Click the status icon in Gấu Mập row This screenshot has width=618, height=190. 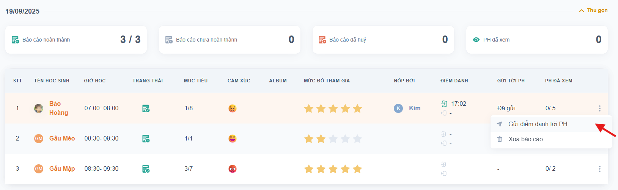[x=146, y=169]
